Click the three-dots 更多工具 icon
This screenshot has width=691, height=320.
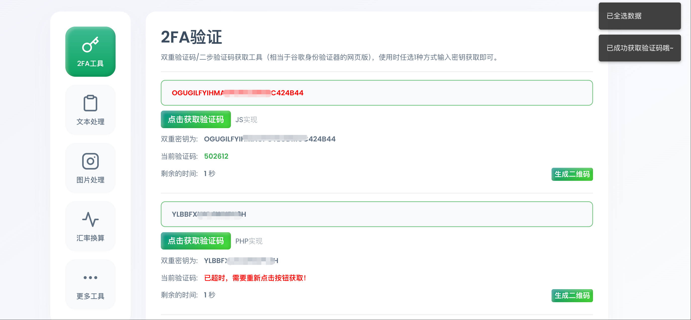[90, 277]
